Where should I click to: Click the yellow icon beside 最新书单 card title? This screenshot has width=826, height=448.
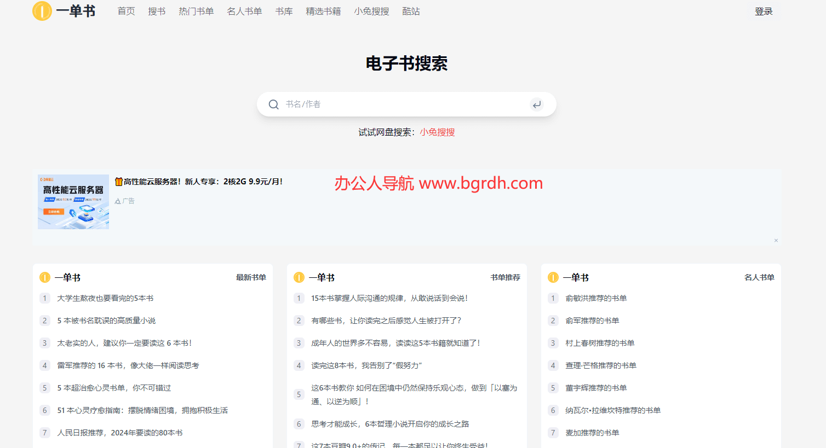point(45,278)
